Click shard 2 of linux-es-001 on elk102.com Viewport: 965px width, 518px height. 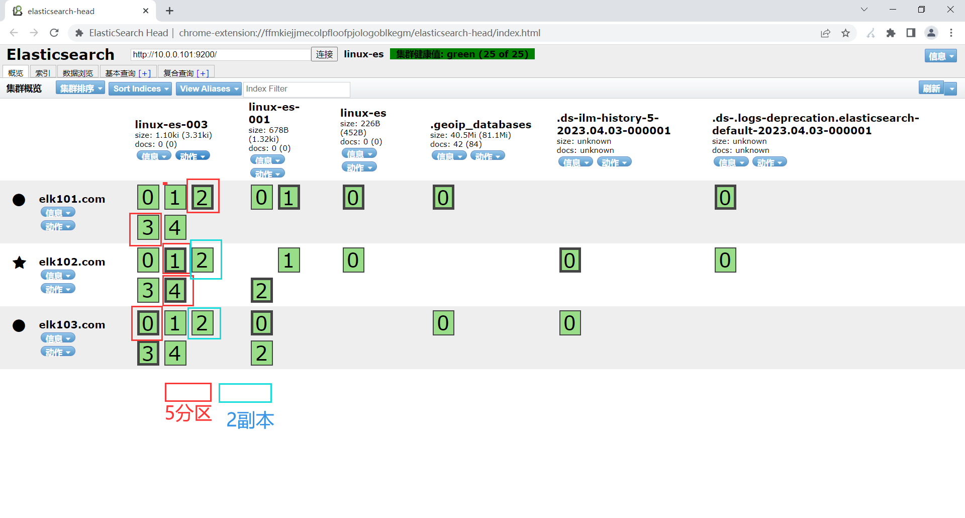click(261, 290)
